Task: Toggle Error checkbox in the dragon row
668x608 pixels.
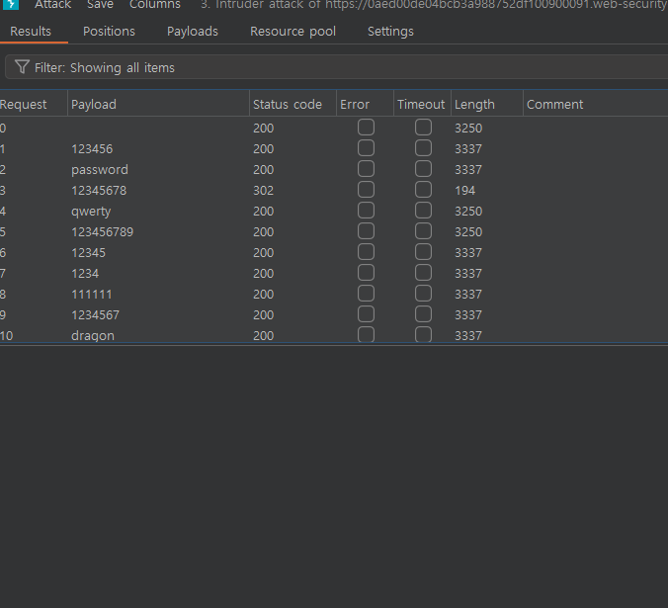Action: coord(366,335)
